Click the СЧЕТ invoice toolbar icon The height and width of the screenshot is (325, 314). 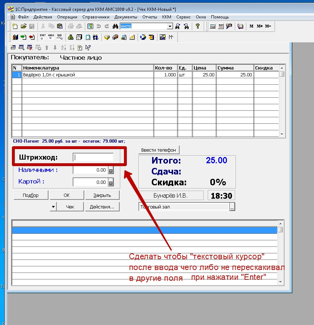[43, 37]
